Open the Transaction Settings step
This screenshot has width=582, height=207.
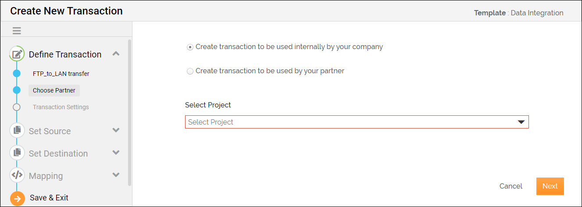tap(61, 107)
